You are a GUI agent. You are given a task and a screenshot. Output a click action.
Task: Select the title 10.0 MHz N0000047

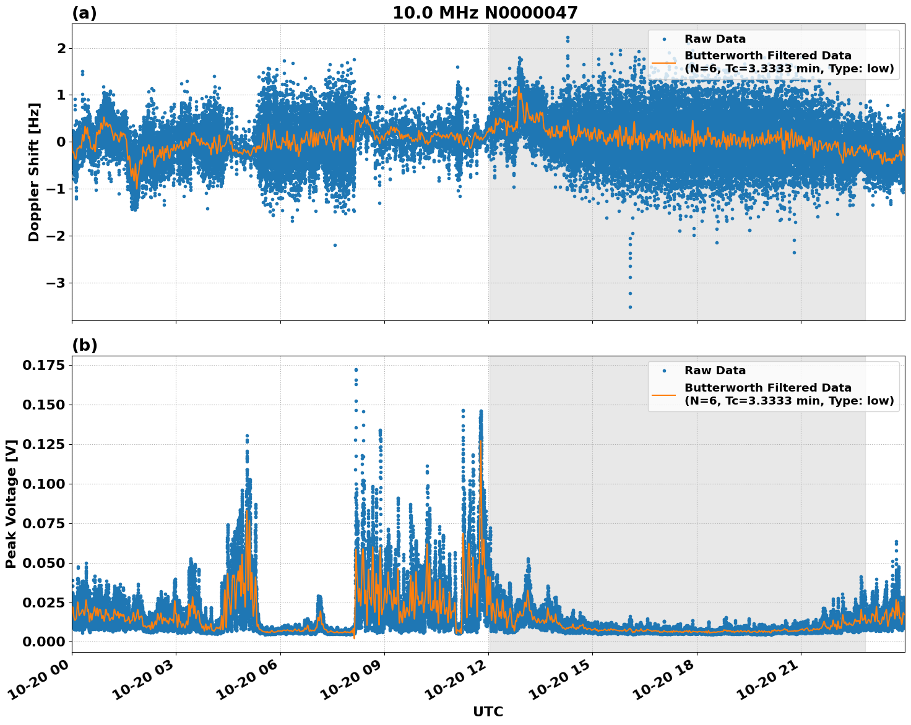pos(486,12)
